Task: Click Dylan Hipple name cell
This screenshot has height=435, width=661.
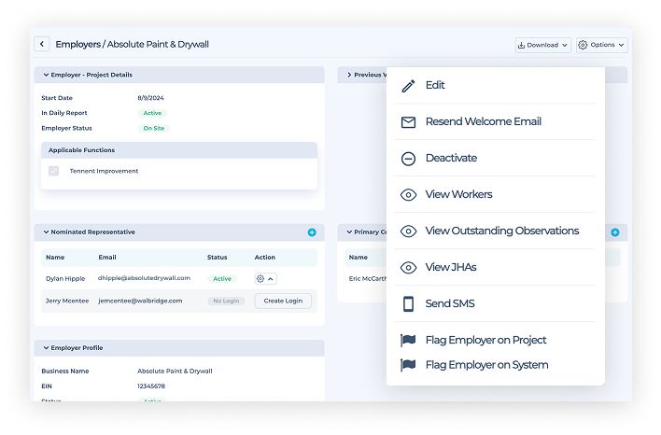Action: 65,278
